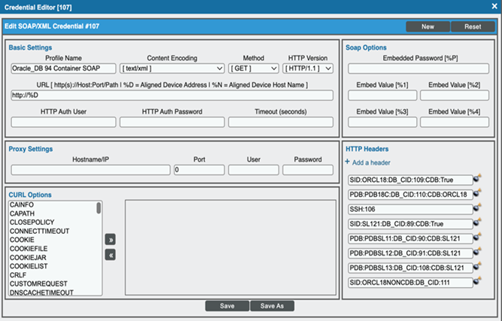Delete the SID:ORCL18:DB_CID:109 header with bomb icon

[477, 178]
